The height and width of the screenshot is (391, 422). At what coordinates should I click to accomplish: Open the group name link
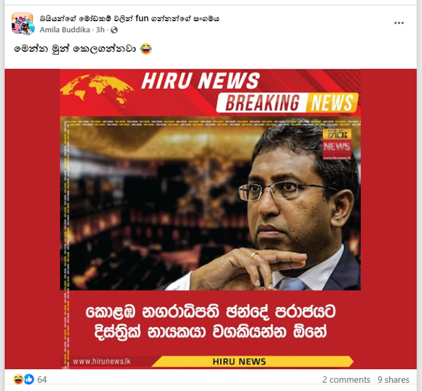[129, 18]
